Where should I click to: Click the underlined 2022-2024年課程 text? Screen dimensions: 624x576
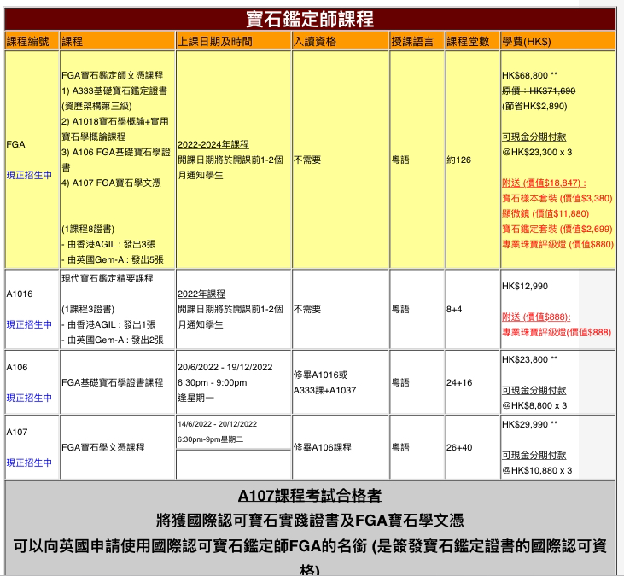[x=213, y=144]
